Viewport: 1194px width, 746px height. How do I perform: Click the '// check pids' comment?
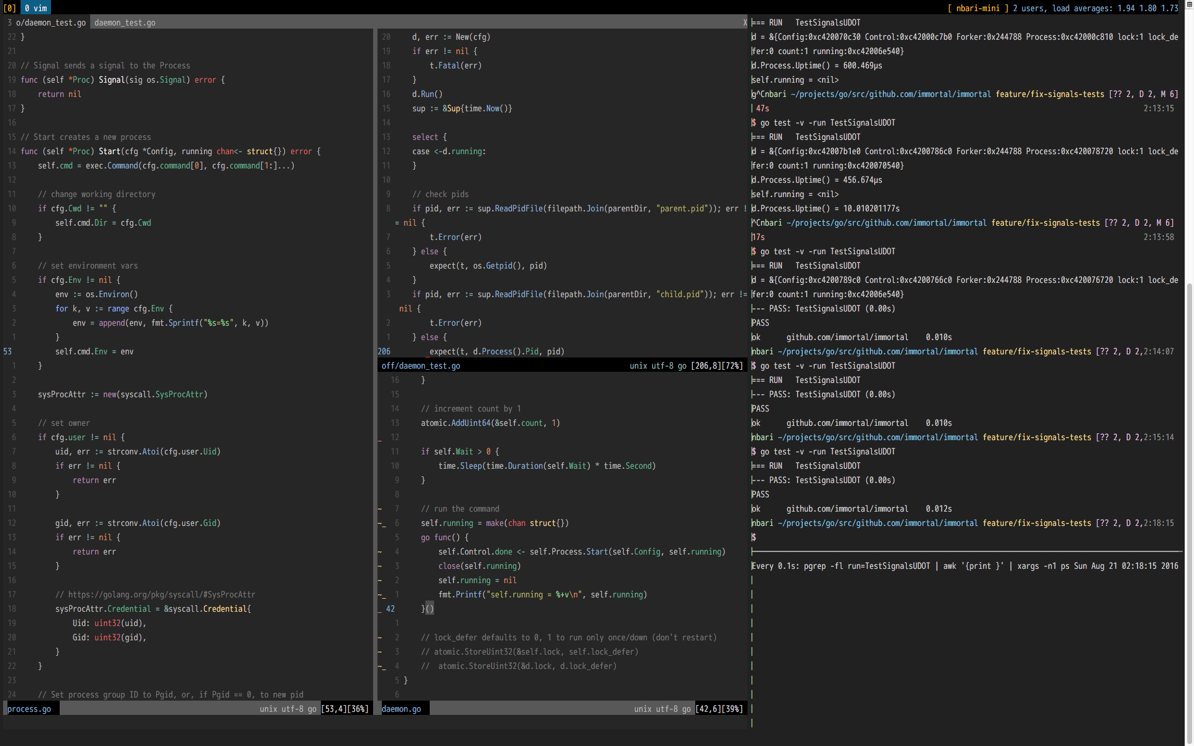440,194
